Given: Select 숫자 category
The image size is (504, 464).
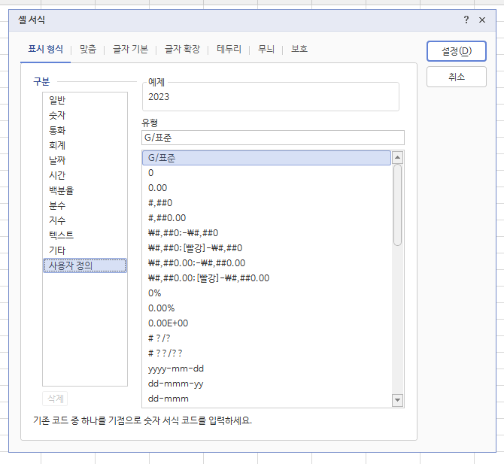Looking at the screenshot, I should click(85, 115).
